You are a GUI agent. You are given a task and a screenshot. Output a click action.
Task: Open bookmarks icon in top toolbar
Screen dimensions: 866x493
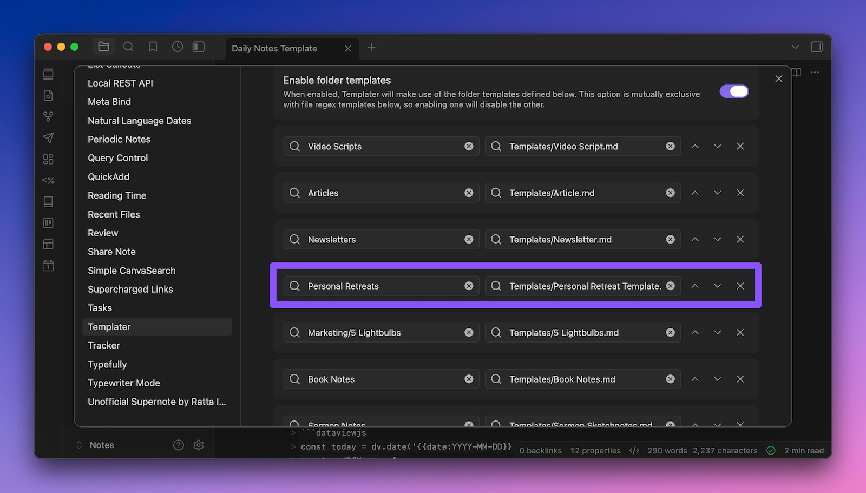(153, 47)
